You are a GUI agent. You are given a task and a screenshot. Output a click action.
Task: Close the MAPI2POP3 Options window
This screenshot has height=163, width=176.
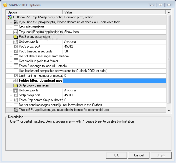(169, 5)
